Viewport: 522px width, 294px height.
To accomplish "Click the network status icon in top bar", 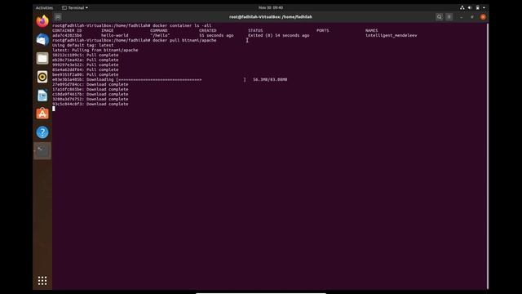I will 462,7.
